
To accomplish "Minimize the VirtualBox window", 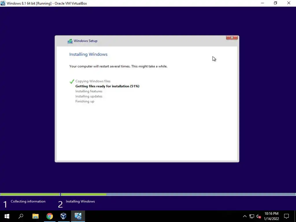I will [262, 3].
